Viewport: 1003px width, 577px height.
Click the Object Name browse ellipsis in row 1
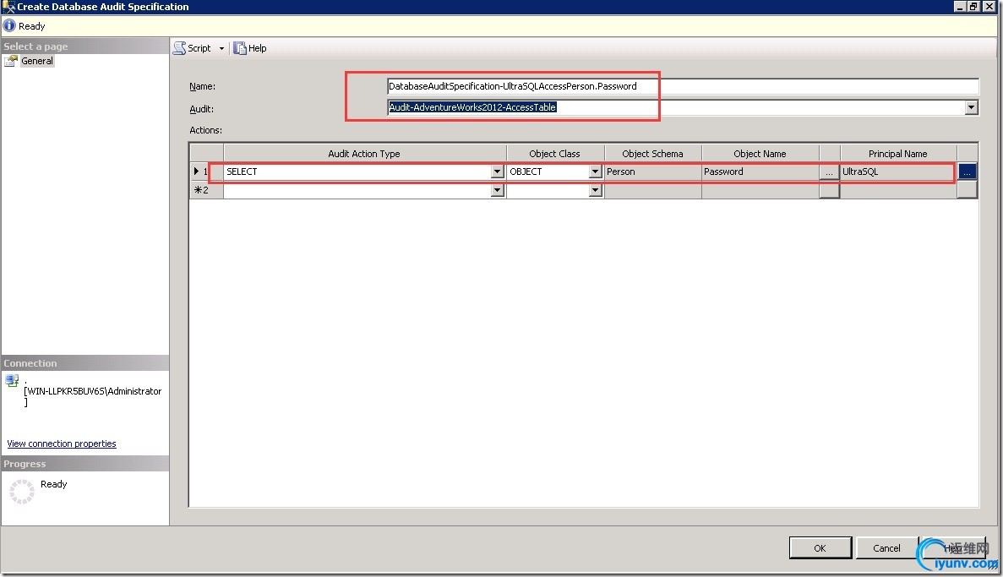click(x=829, y=172)
